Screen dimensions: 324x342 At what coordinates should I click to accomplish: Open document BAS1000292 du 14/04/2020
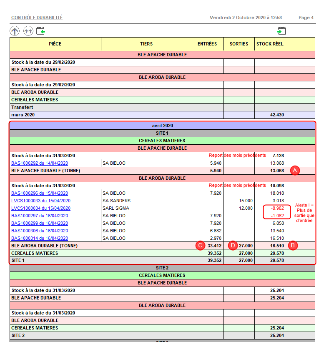[40, 163]
